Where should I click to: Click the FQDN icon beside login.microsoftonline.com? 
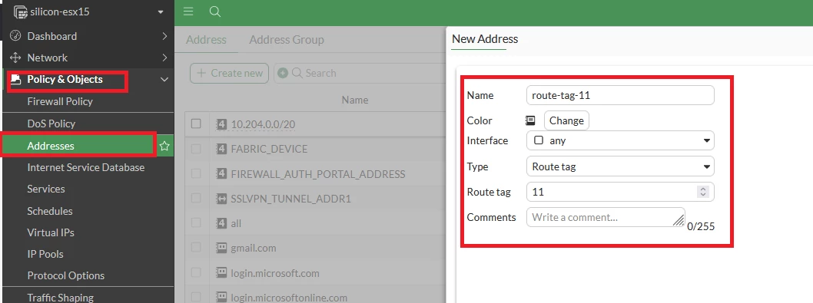point(221,298)
